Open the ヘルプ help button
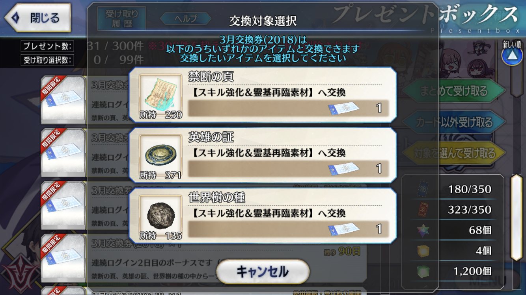 point(184,18)
